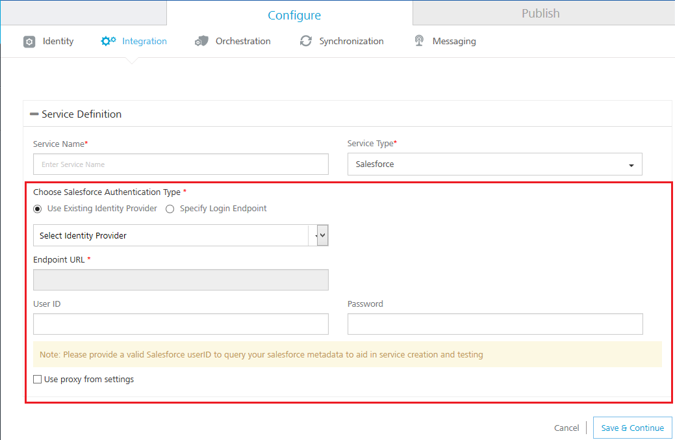Image resolution: width=675 pixels, height=440 pixels.
Task: Choose Specify Login Endpoint radio option
Action: point(170,209)
